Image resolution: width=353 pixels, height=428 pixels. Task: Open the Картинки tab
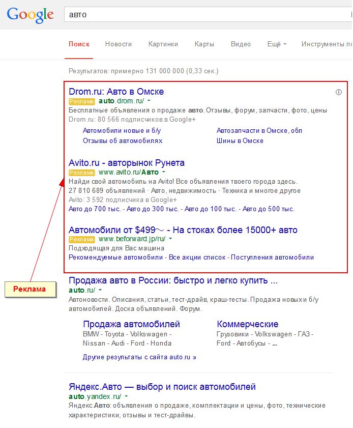[x=163, y=44]
